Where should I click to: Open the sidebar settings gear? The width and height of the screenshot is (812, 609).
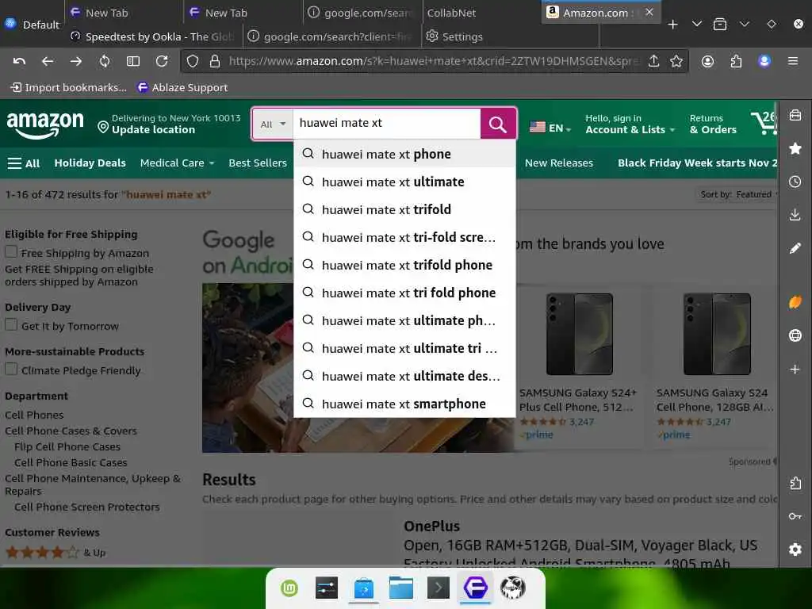tap(795, 549)
